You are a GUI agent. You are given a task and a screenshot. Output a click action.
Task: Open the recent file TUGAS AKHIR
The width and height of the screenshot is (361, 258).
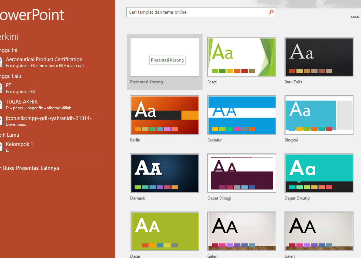22,101
